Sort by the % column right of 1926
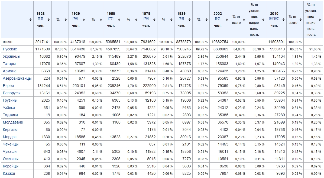The height and width of the screenshot is (178, 324). tap(66, 20)
